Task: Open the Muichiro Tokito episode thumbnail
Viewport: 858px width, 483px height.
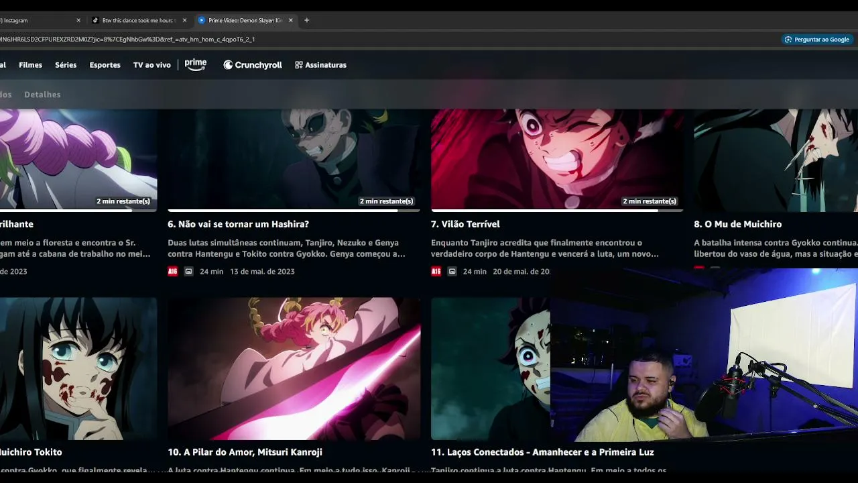Action: 78,368
